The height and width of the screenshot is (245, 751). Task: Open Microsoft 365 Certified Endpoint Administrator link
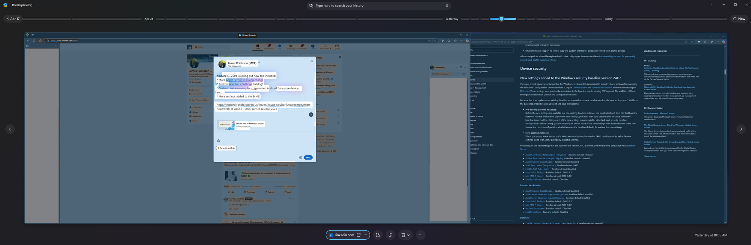pos(670,88)
